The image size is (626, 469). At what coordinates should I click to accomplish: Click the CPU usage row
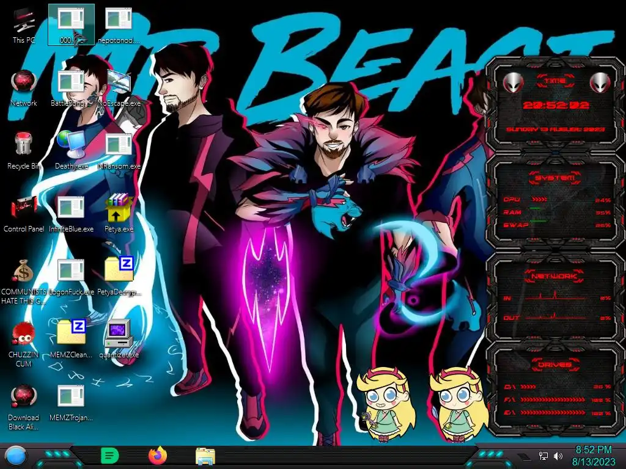557,200
